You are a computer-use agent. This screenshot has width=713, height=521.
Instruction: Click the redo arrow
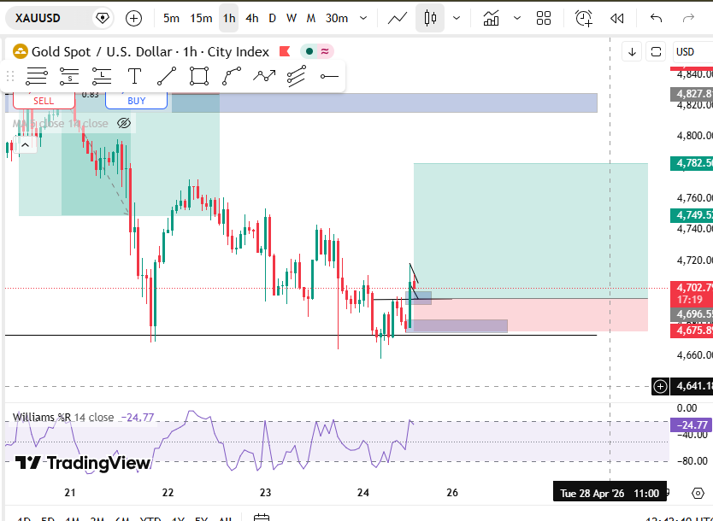(688, 18)
